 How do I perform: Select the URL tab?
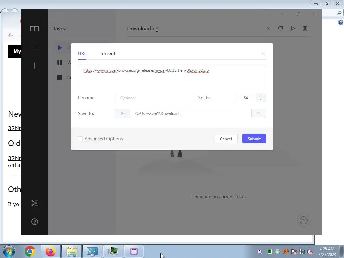[82, 53]
